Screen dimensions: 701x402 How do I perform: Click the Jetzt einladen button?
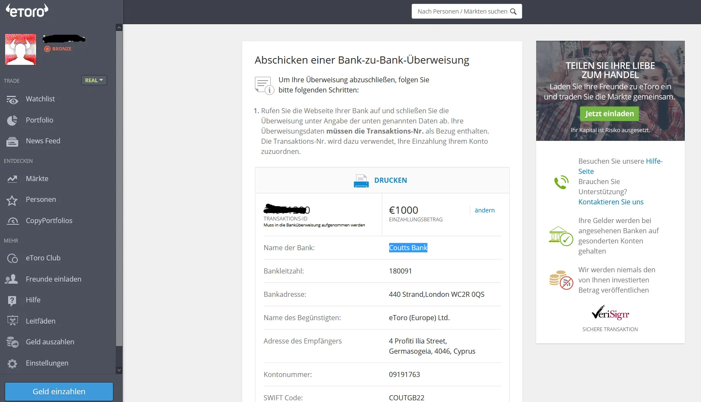point(609,113)
